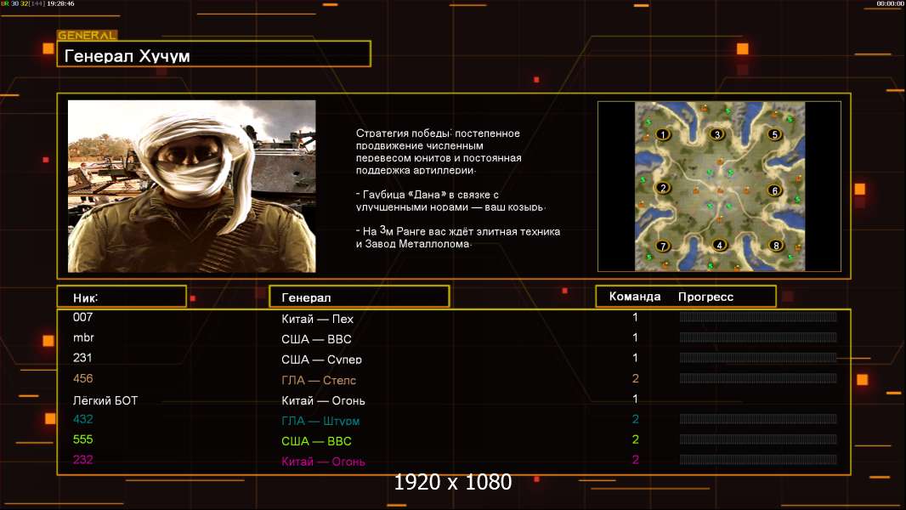Click start position 4 marker

pyautogui.click(x=720, y=246)
